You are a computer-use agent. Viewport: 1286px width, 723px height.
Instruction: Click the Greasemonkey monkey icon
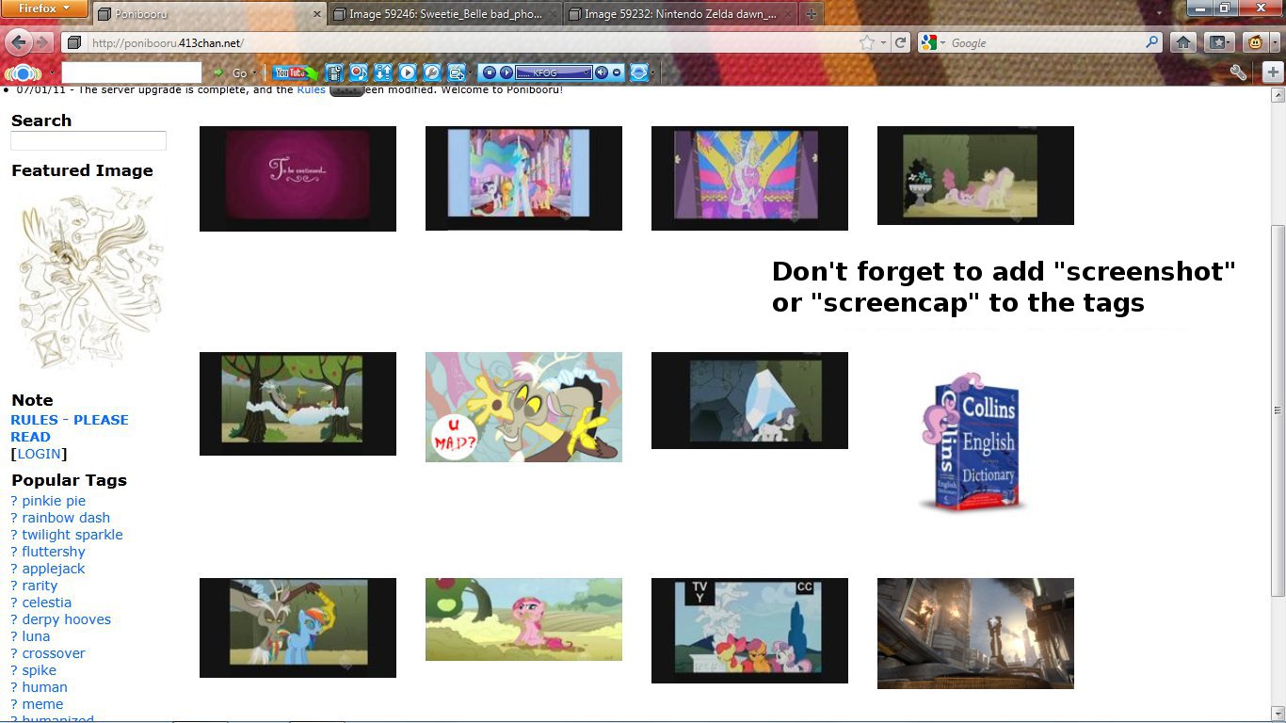pyautogui.click(x=1255, y=43)
